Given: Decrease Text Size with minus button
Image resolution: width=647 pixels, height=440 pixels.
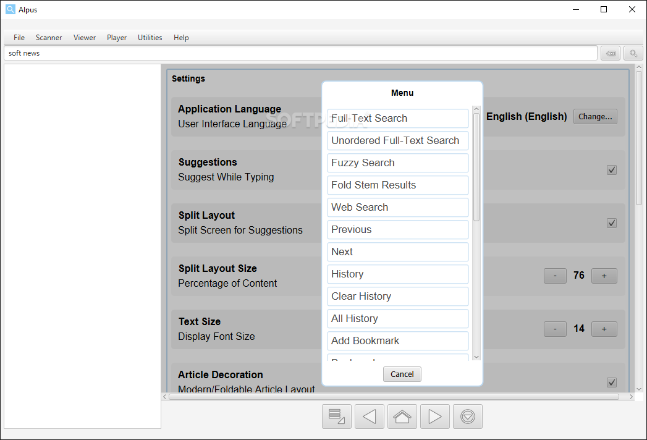Looking at the screenshot, I should coord(555,329).
